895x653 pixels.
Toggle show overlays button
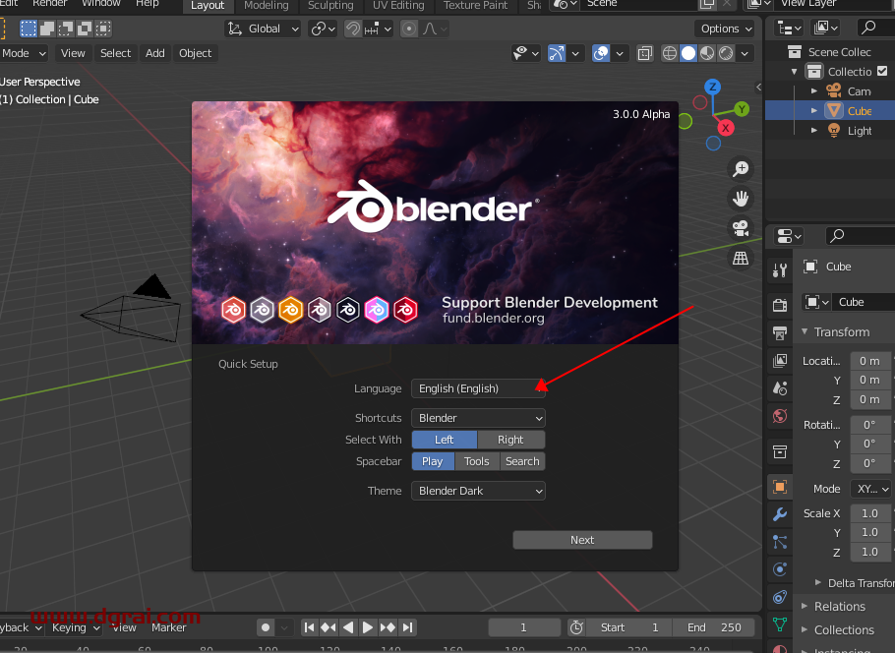point(601,54)
